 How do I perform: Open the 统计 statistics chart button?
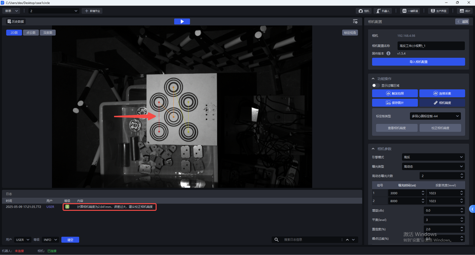point(465,11)
